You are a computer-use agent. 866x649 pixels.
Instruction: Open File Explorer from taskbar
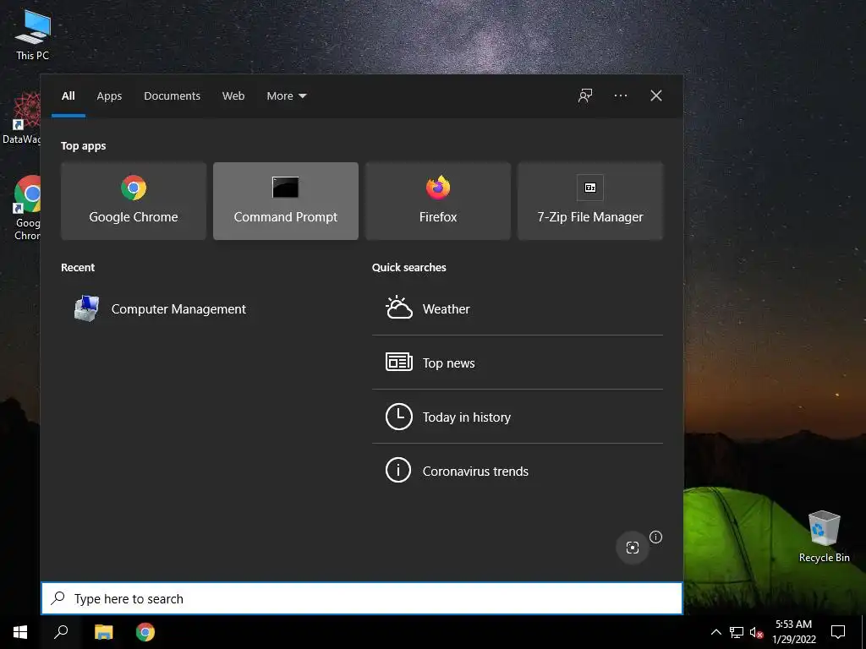click(103, 632)
